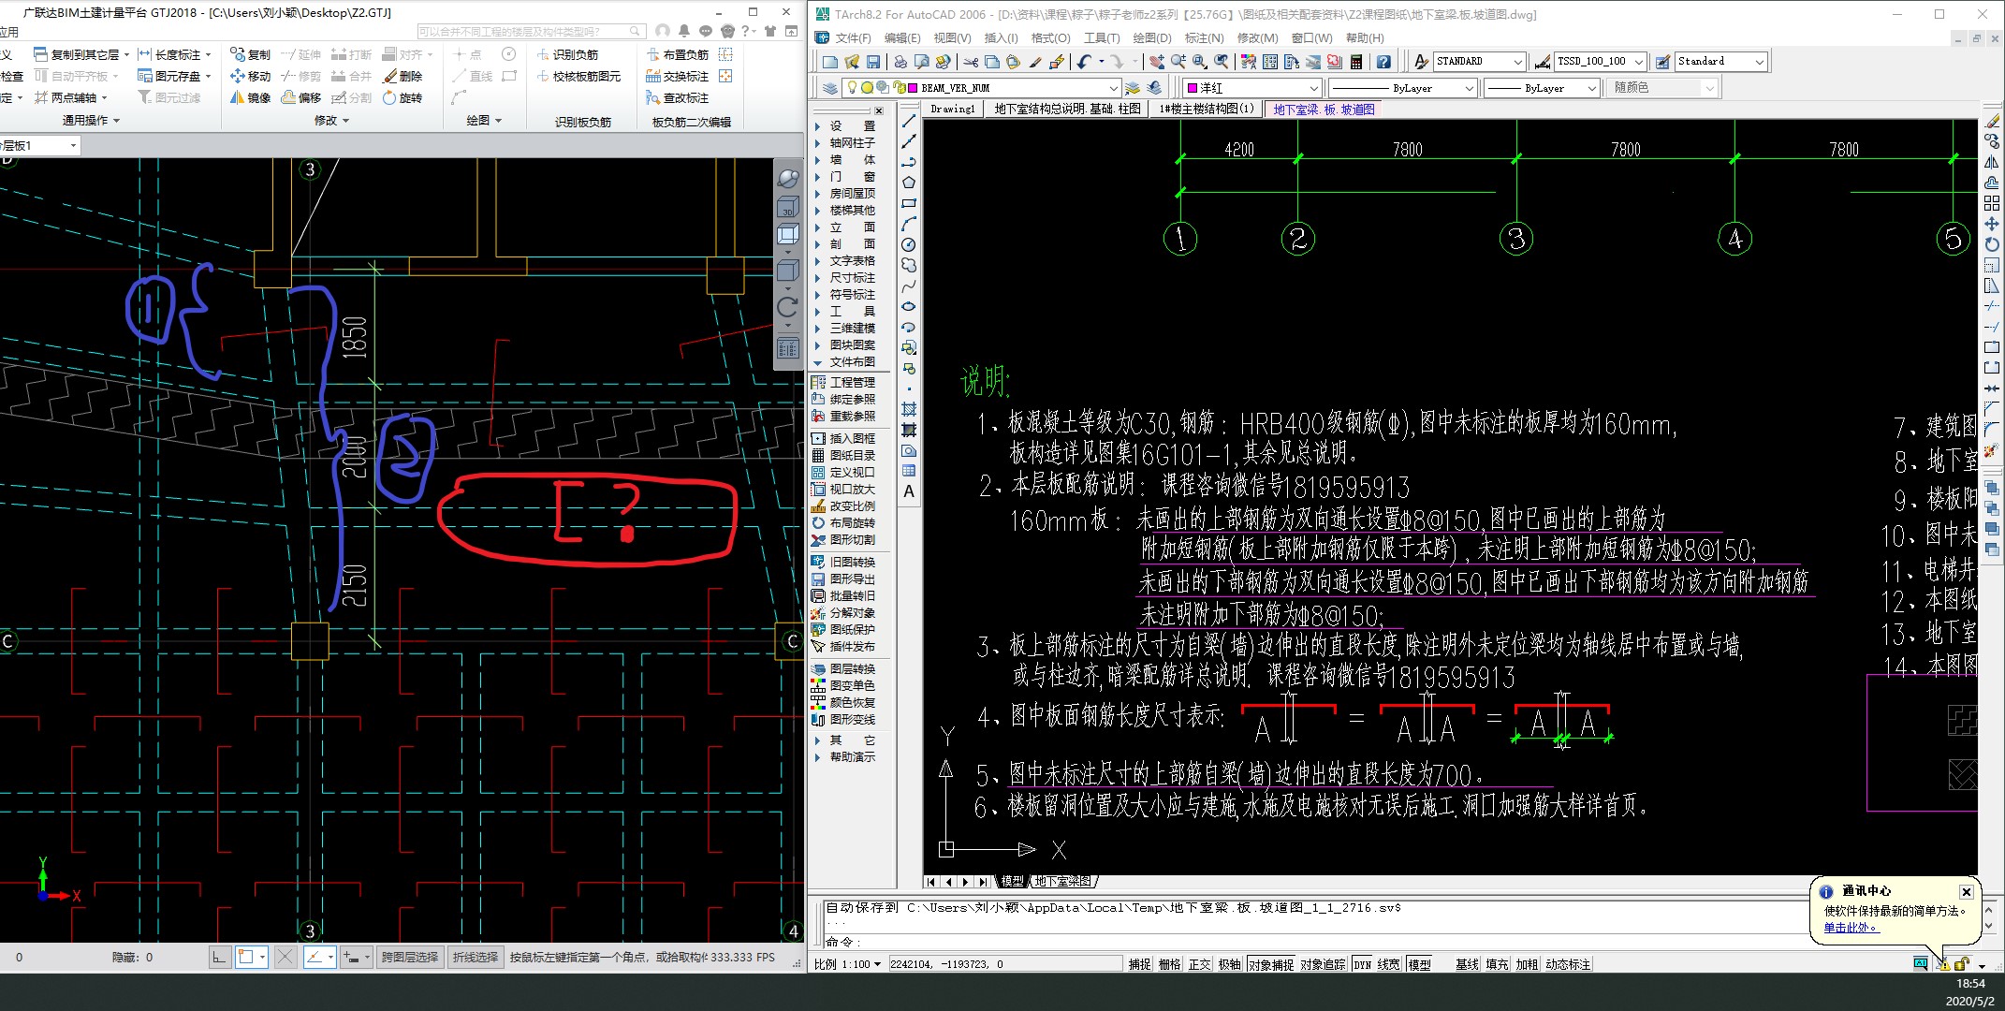Toggle 栅格 grid in TArch status bar
Image resolution: width=2005 pixels, height=1011 pixels.
(x=1169, y=964)
